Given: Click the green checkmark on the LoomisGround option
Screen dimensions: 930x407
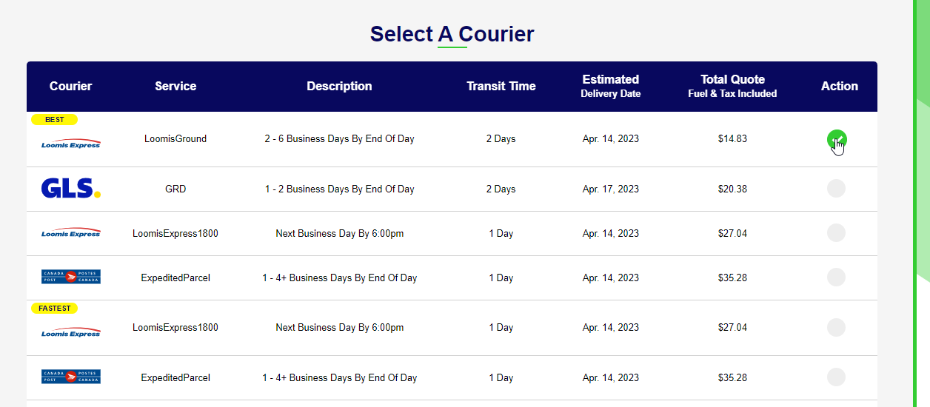Looking at the screenshot, I should 837,138.
